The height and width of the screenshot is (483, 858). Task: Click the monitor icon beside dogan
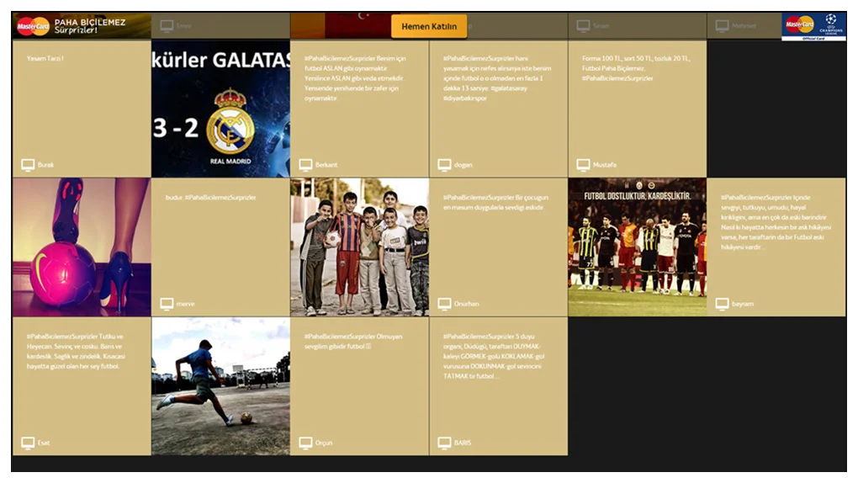(x=444, y=165)
